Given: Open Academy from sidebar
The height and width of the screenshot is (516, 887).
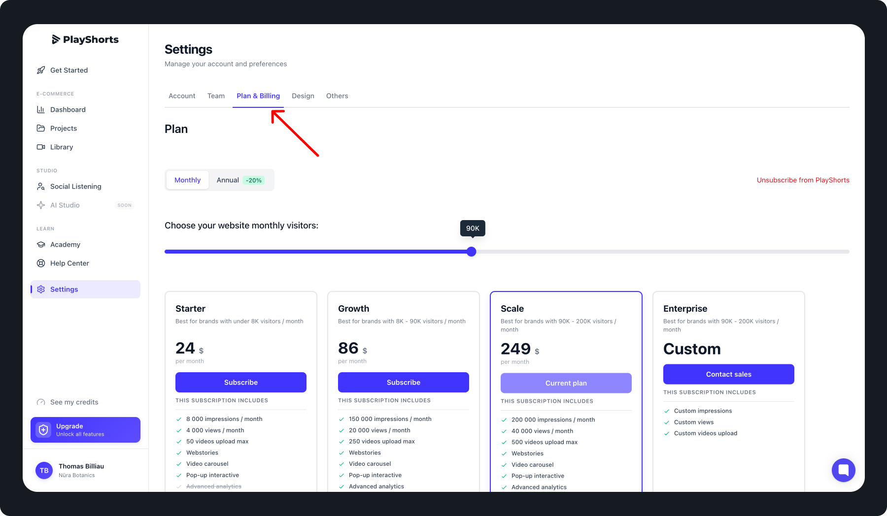Looking at the screenshot, I should 85,245.
